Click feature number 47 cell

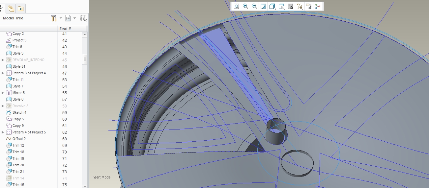(65, 73)
